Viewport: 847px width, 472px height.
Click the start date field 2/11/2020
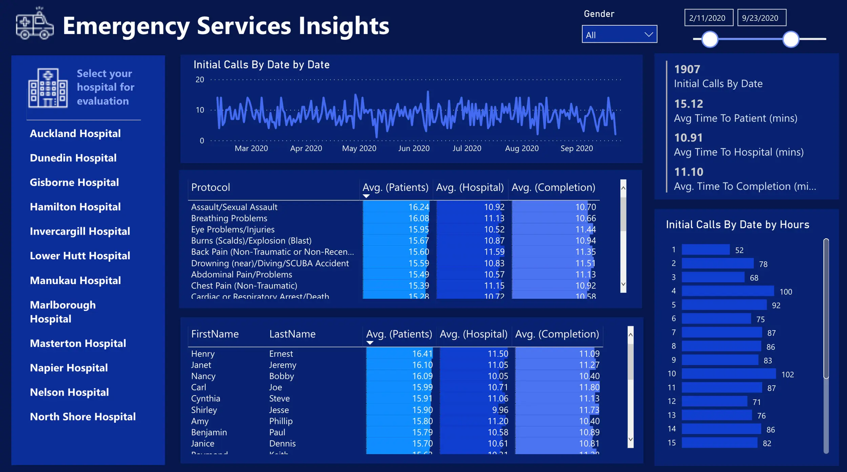(x=708, y=18)
